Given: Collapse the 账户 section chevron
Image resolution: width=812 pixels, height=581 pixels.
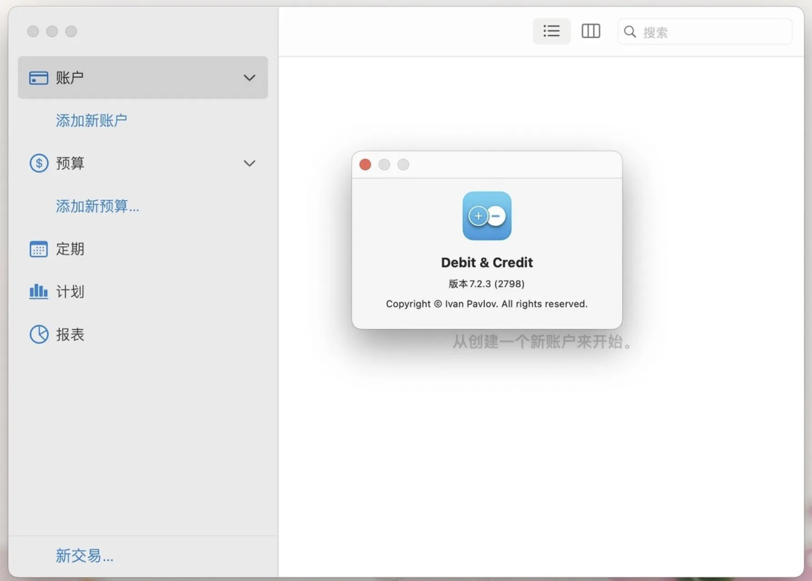Looking at the screenshot, I should click(249, 78).
